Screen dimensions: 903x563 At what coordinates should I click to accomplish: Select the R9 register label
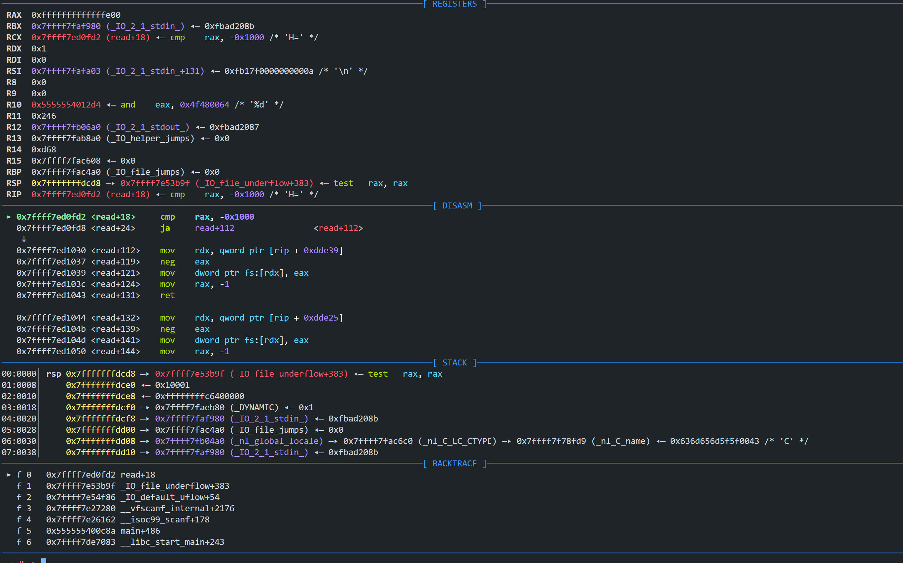(12, 93)
